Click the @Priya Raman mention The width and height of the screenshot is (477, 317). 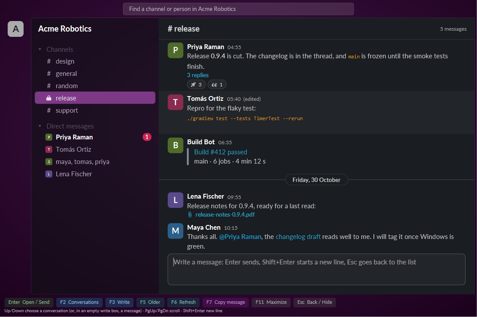click(240, 237)
